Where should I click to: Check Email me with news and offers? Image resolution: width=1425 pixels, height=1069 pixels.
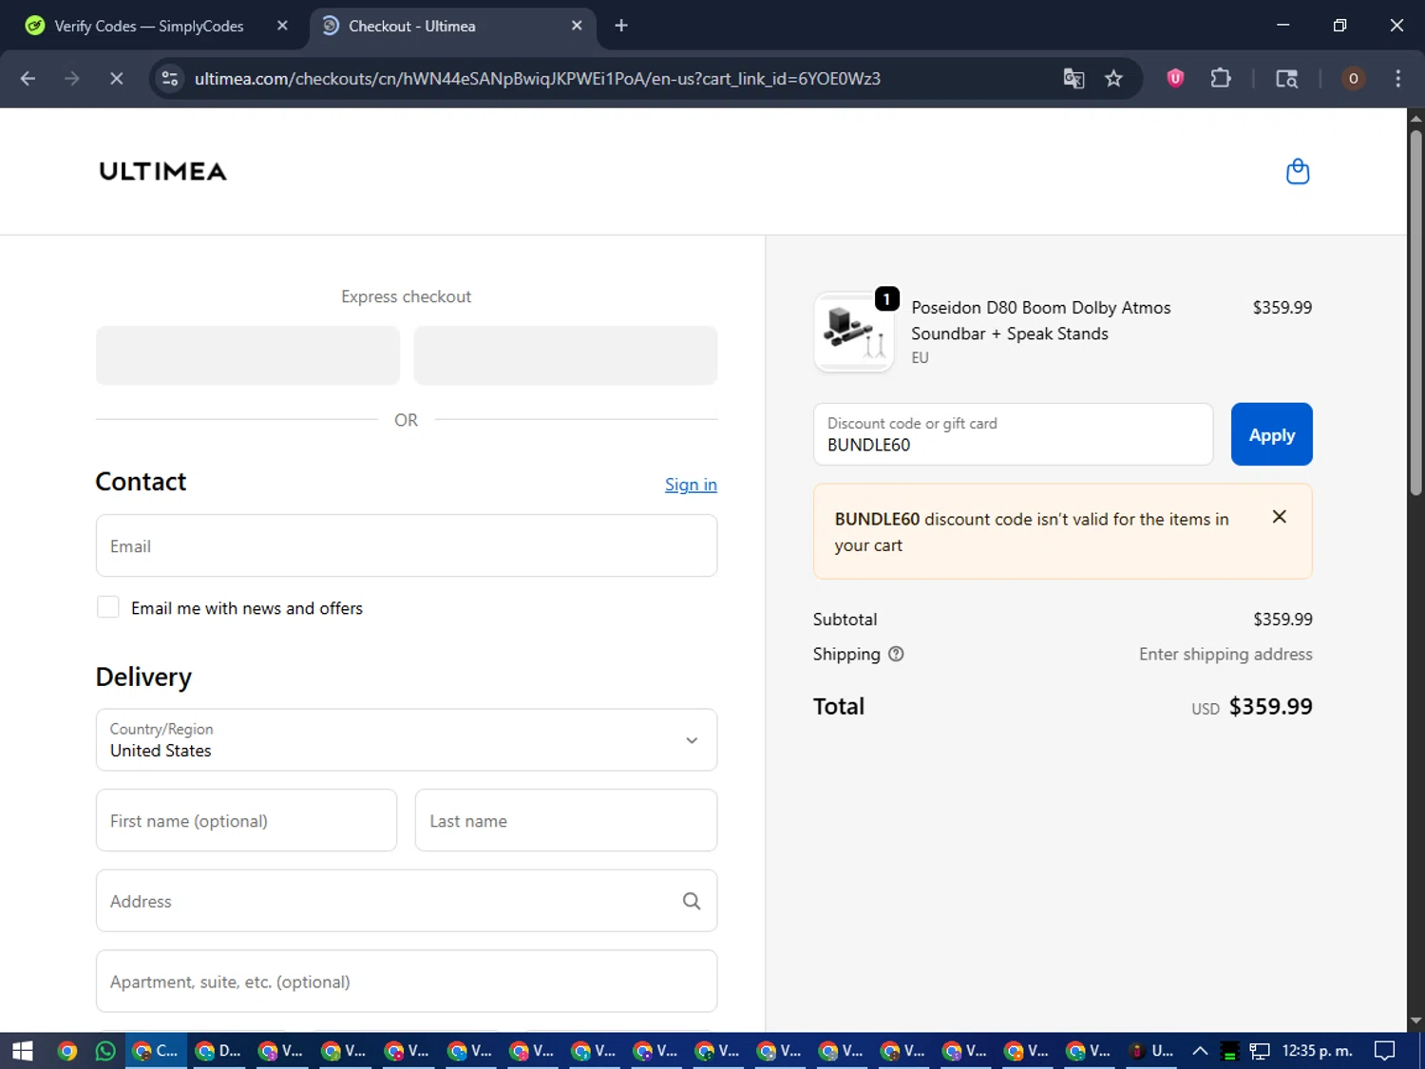pos(108,607)
